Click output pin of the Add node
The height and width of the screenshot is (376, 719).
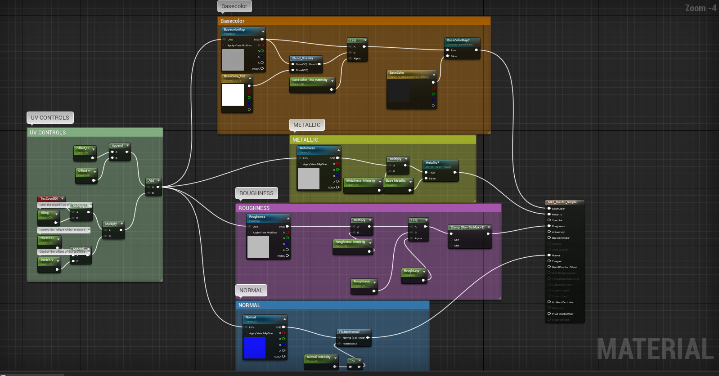[x=158, y=187]
